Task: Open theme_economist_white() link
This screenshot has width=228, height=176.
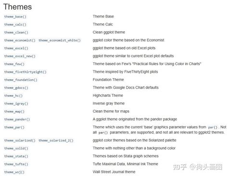Action: [x=60, y=40]
